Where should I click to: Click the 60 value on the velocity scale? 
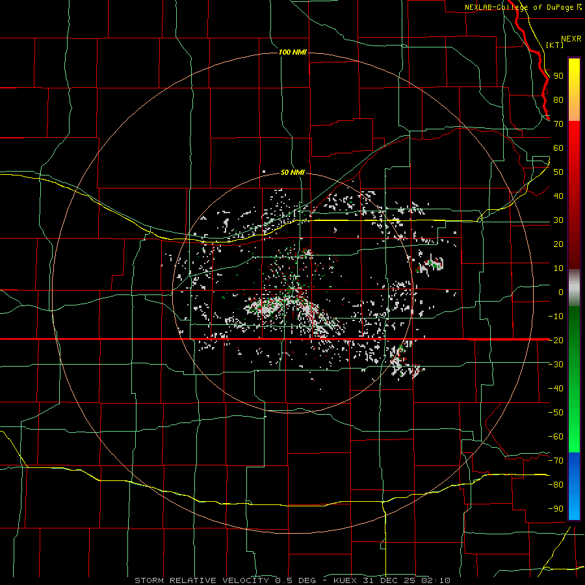click(x=558, y=148)
